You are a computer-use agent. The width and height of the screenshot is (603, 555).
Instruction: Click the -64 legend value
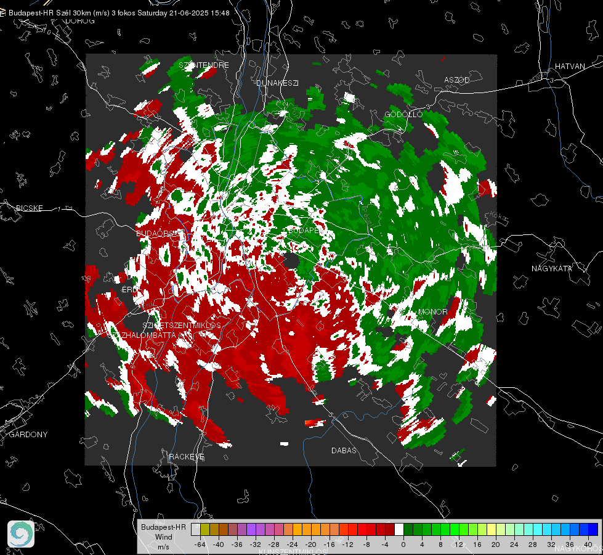tap(200, 545)
